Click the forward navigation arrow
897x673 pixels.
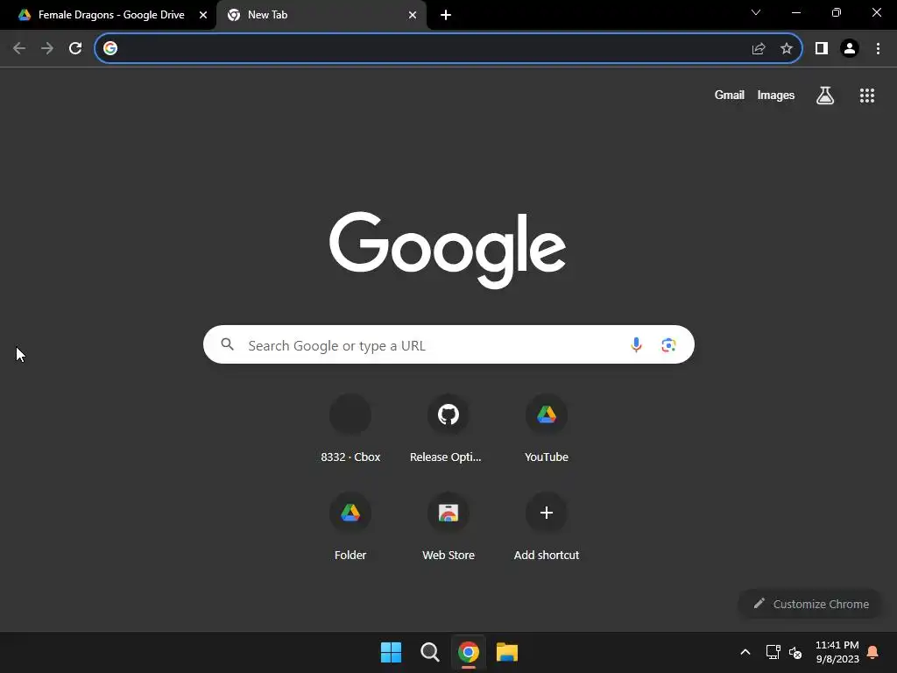47,49
